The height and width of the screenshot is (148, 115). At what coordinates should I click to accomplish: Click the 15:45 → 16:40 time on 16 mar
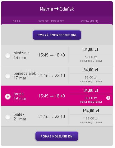(52, 55)
